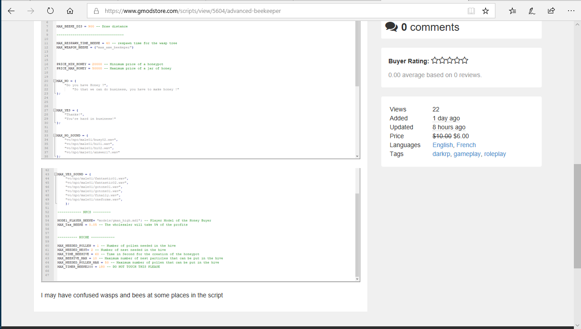Click the struck-through $10.00 price

(442, 136)
